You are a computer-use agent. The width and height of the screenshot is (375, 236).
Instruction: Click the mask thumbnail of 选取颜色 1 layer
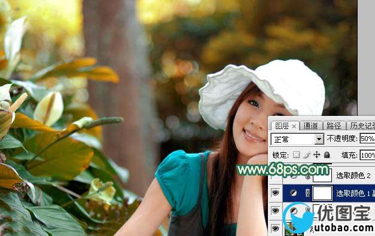(322, 193)
